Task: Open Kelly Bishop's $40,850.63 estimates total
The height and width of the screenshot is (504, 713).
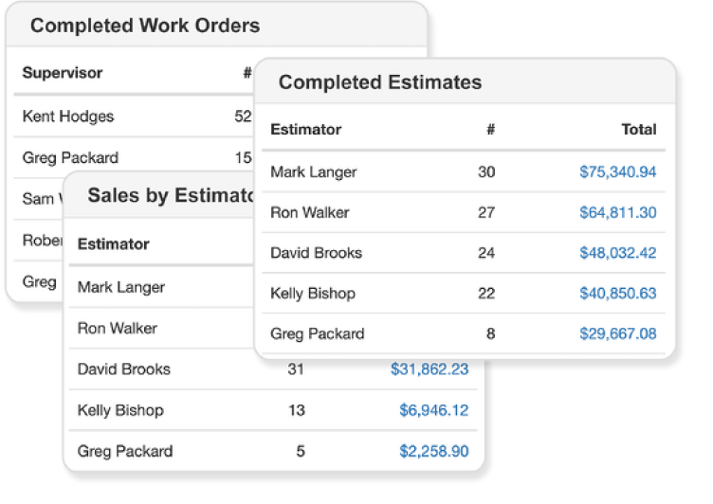Action: pyautogui.click(x=617, y=294)
